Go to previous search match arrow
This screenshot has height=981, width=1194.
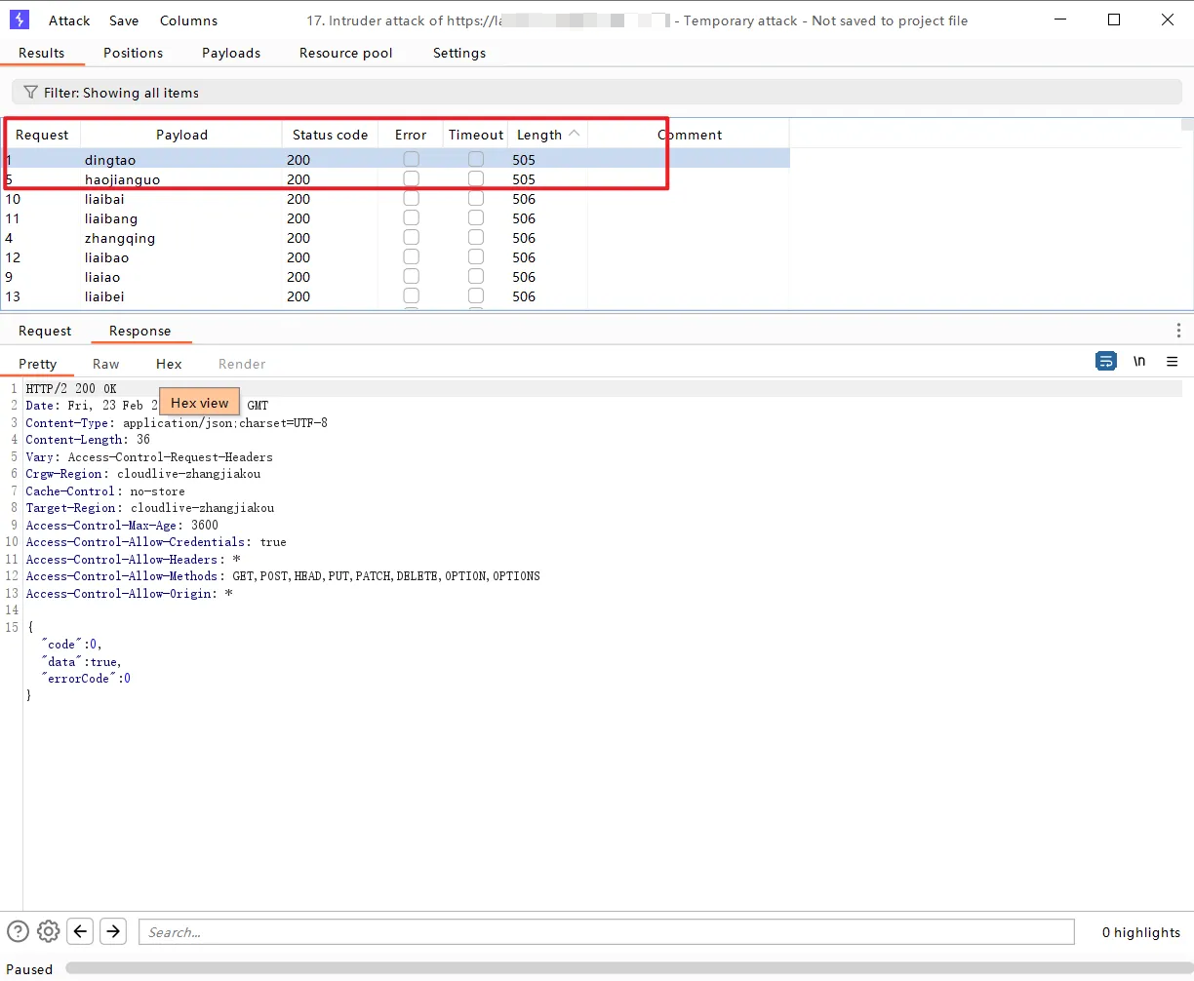click(x=81, y=931)
